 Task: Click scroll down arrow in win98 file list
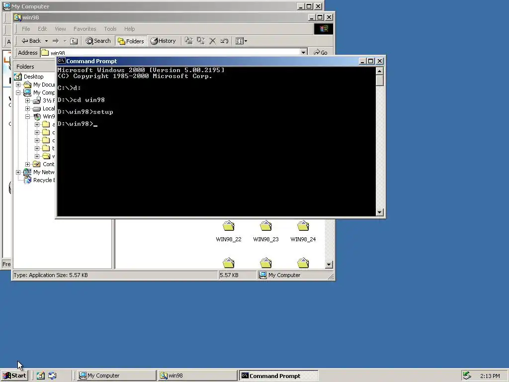(329, 265)
